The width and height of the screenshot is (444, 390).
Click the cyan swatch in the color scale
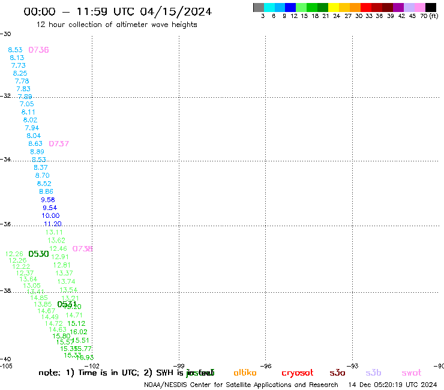click(269, 7)
